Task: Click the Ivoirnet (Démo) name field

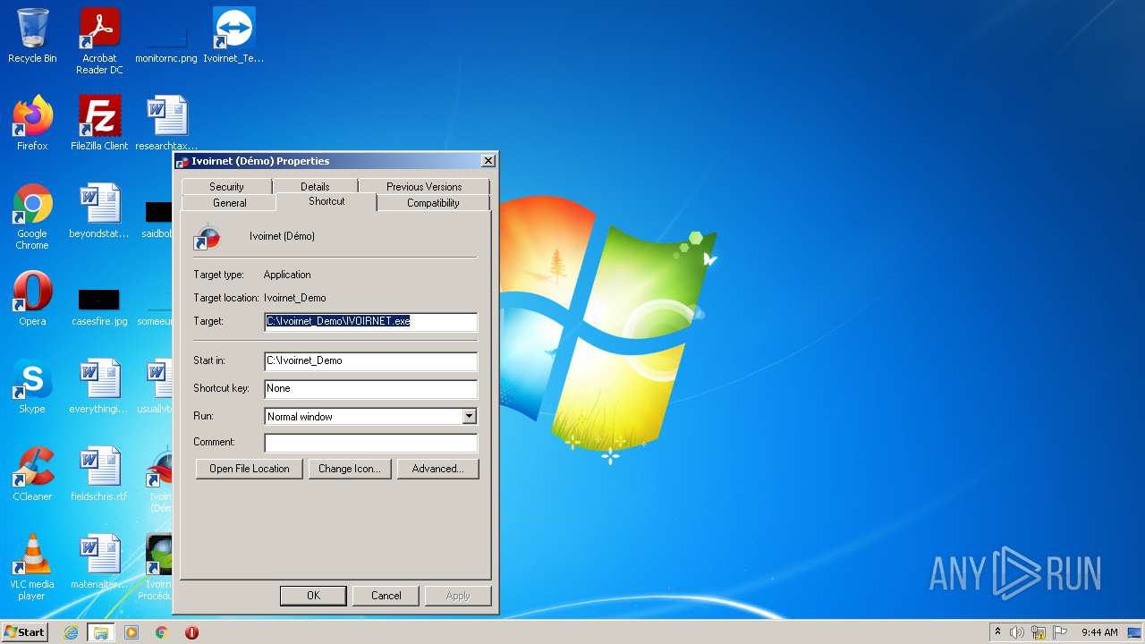Action: tap(282, 236)
